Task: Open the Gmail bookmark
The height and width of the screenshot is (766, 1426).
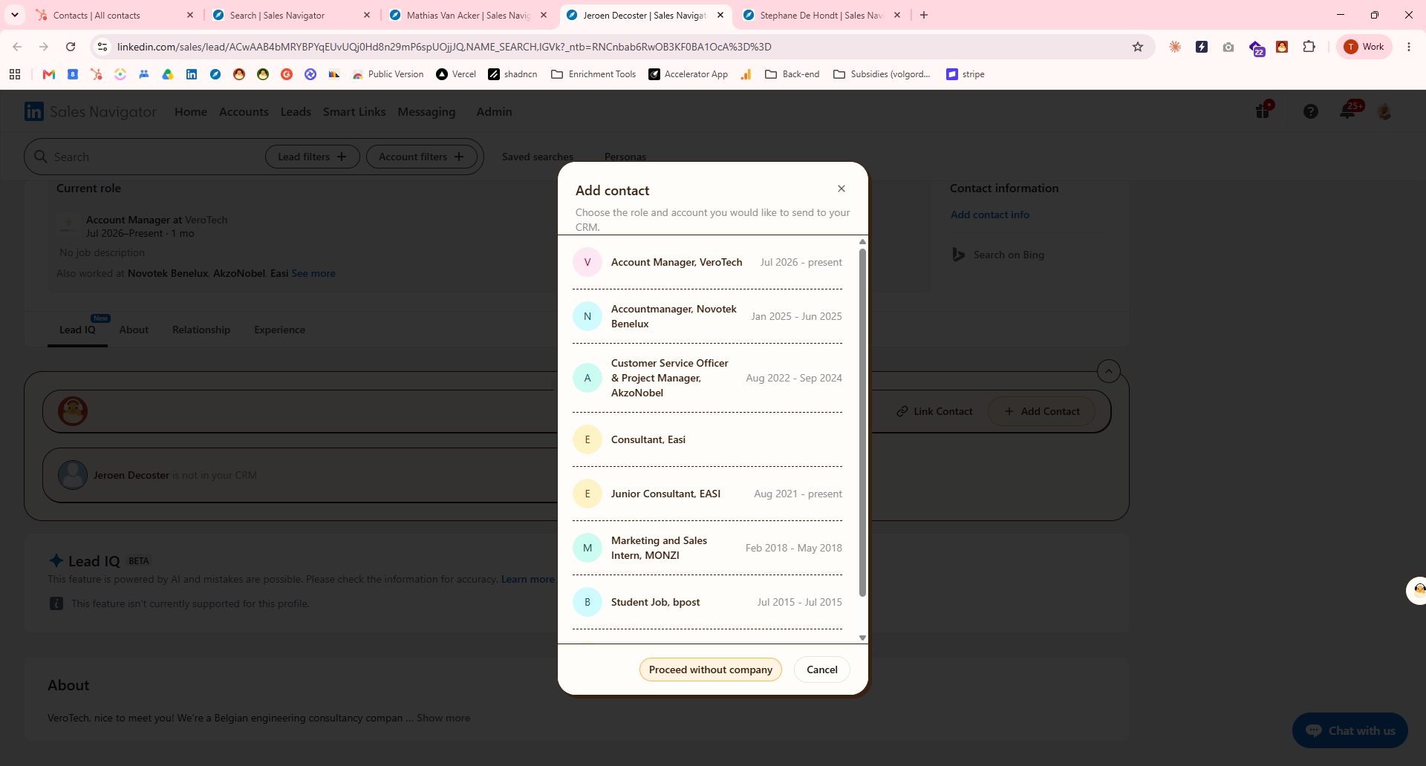Action: [49, 74]
